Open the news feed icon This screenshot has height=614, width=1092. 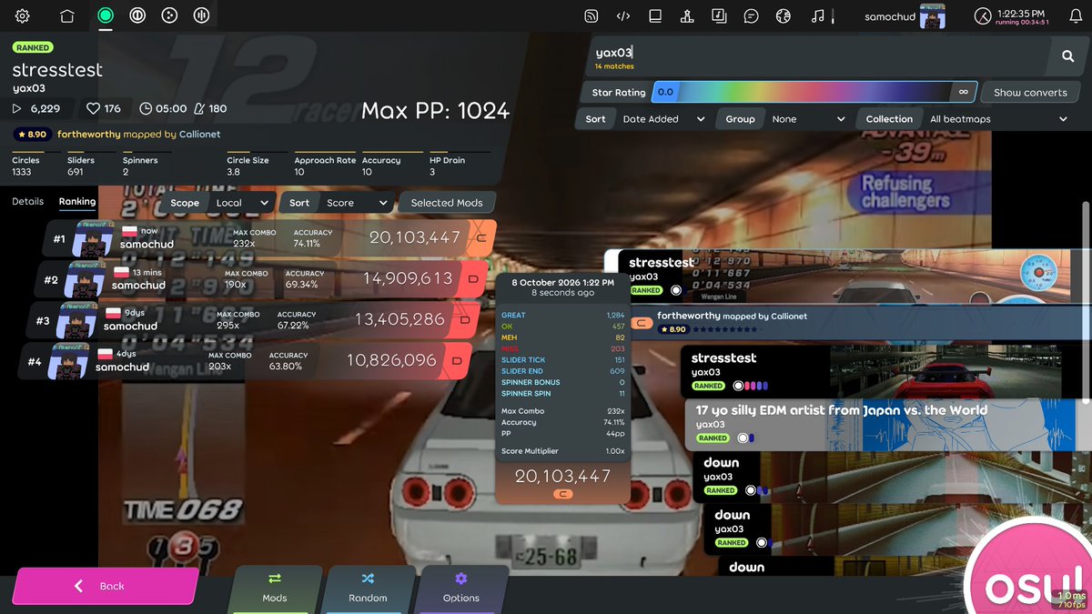(x=591, y=16)
